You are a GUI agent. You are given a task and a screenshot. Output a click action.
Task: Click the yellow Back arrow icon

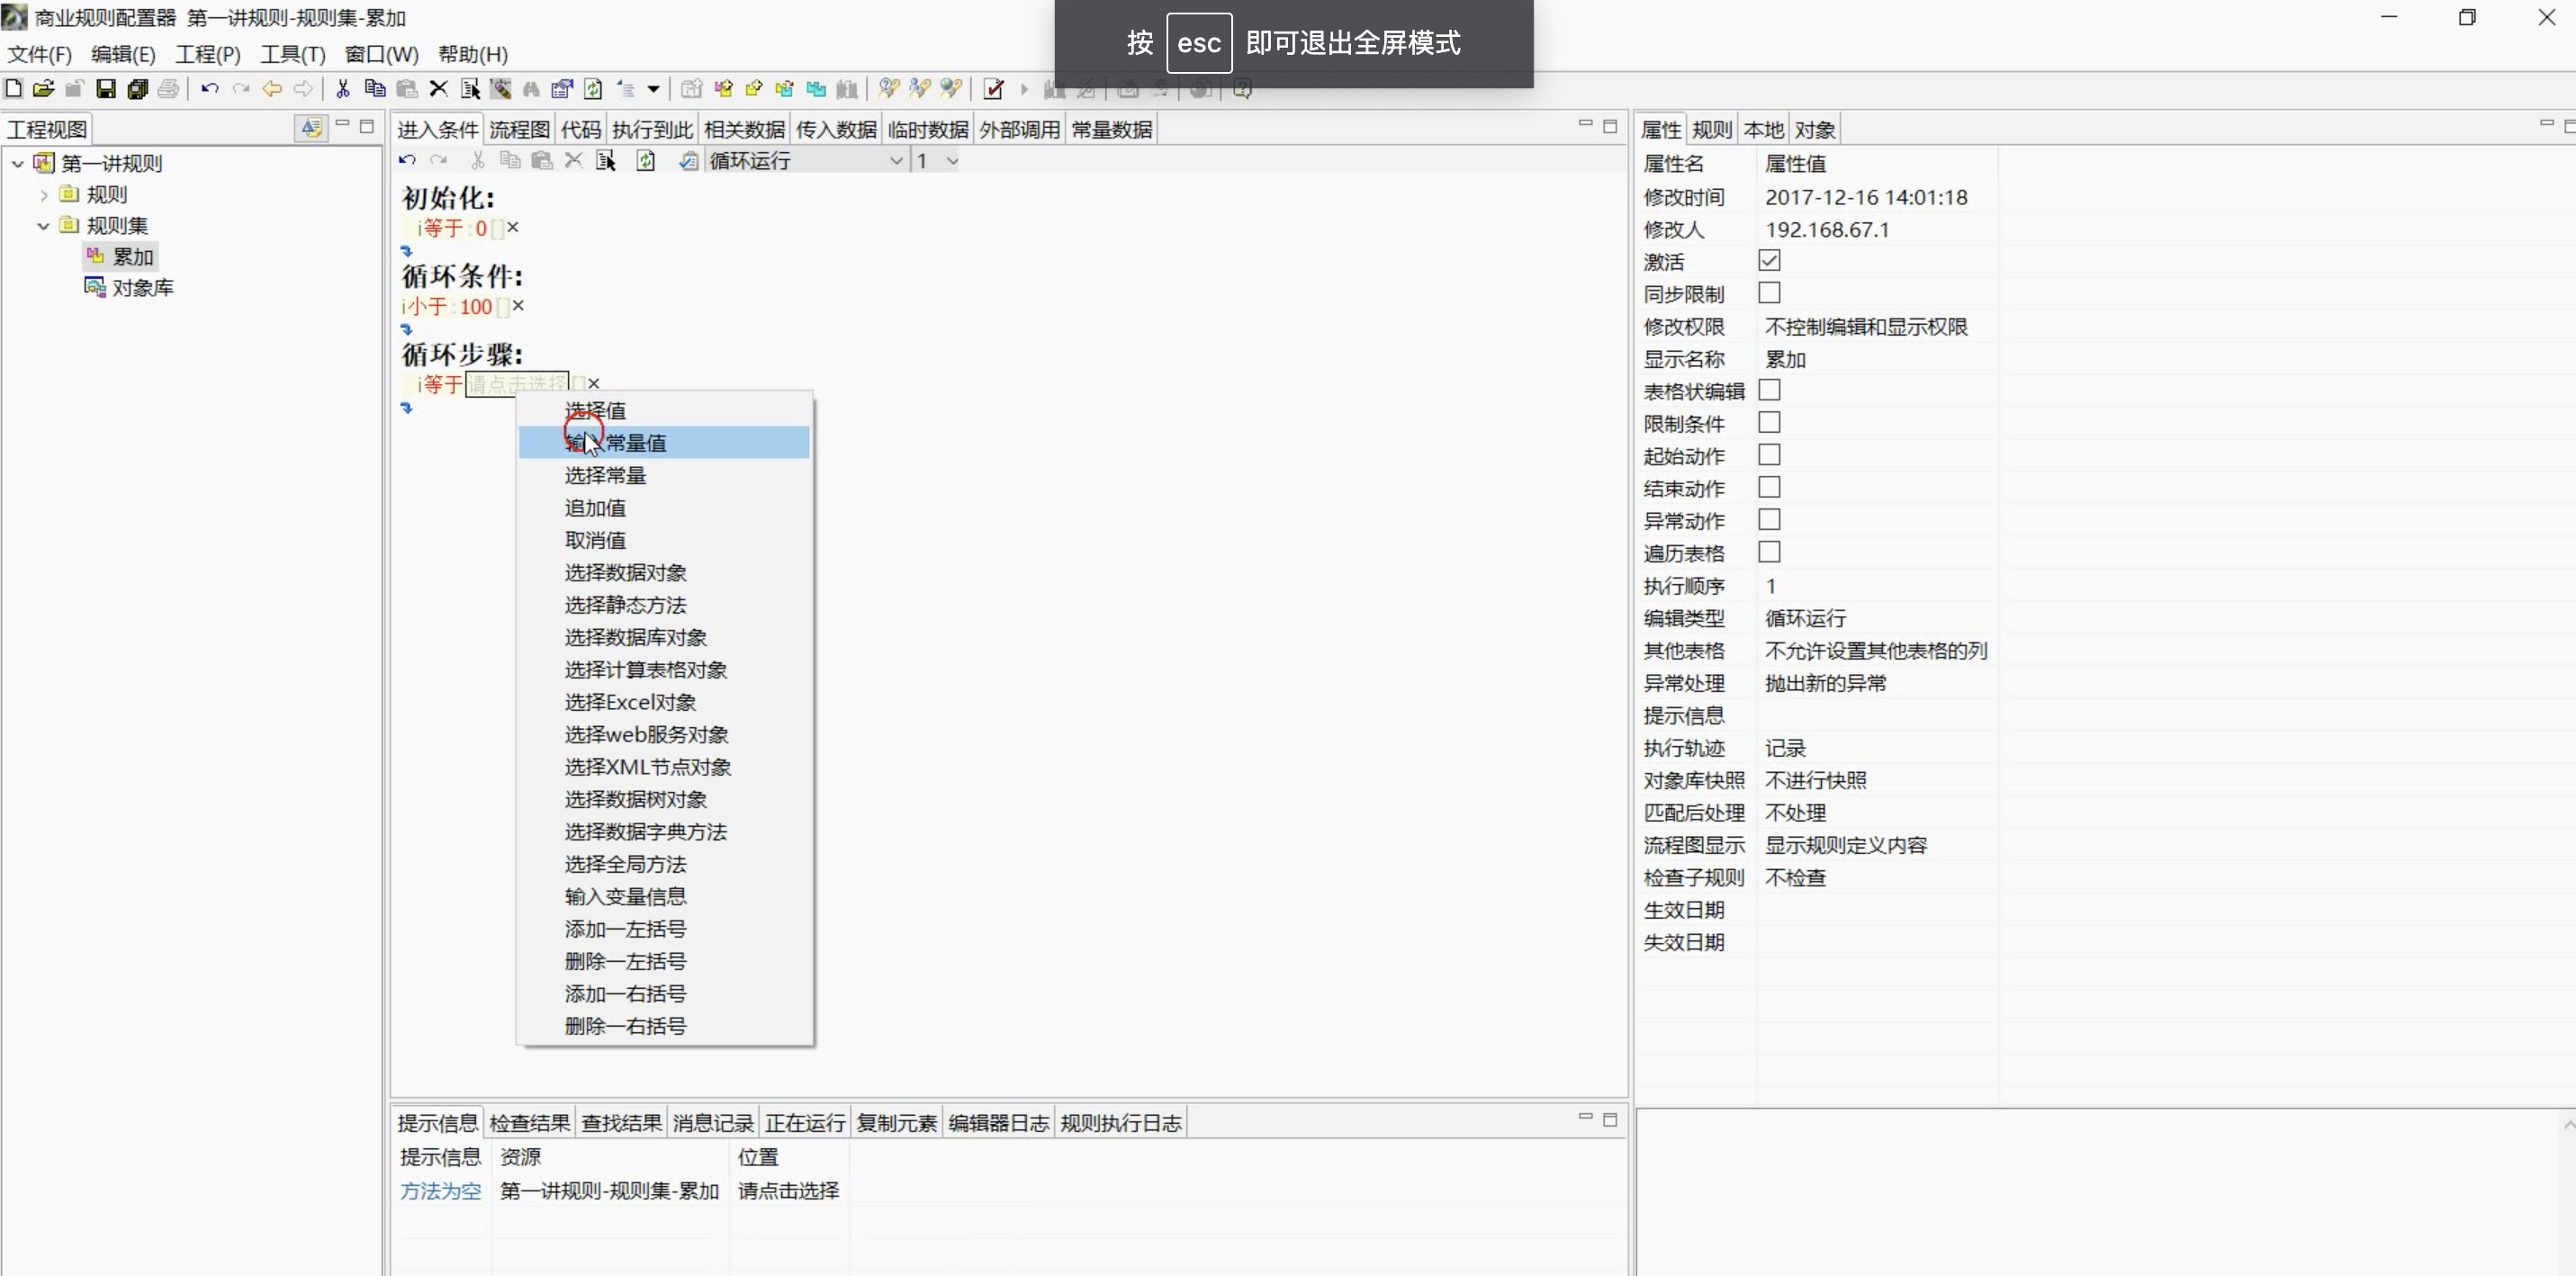(272, 89)
